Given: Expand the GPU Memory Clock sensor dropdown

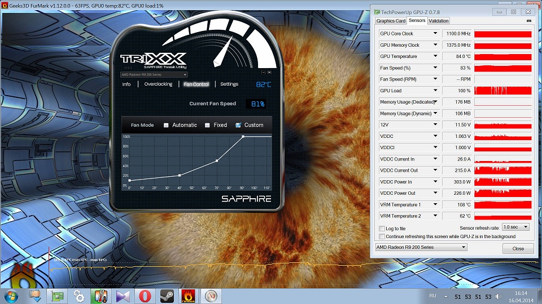Looking at the screenshot, I should coord(435,45).
